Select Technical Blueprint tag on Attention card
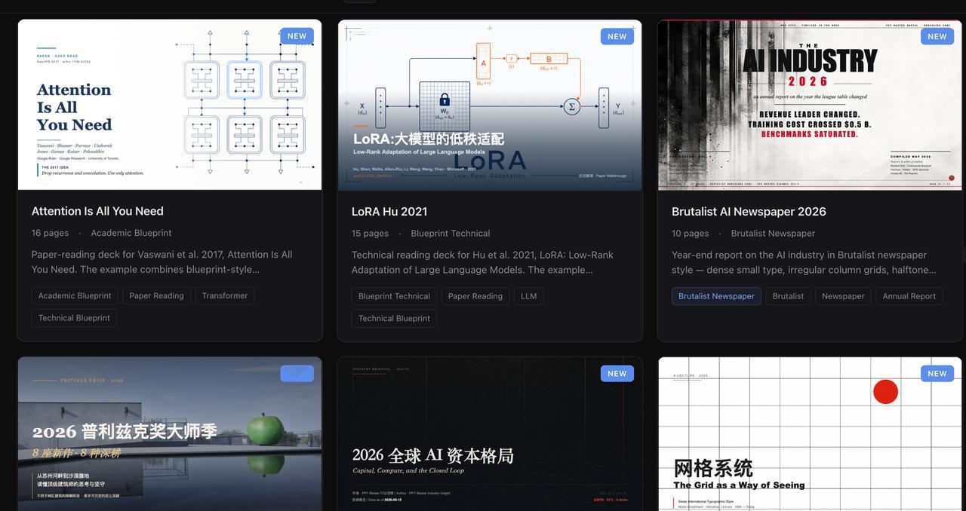This screenshot has height=511, width=966. [74, 318]
